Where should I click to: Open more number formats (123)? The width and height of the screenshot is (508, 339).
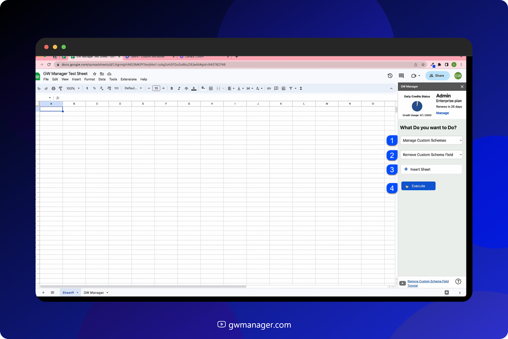coord(117,88)
